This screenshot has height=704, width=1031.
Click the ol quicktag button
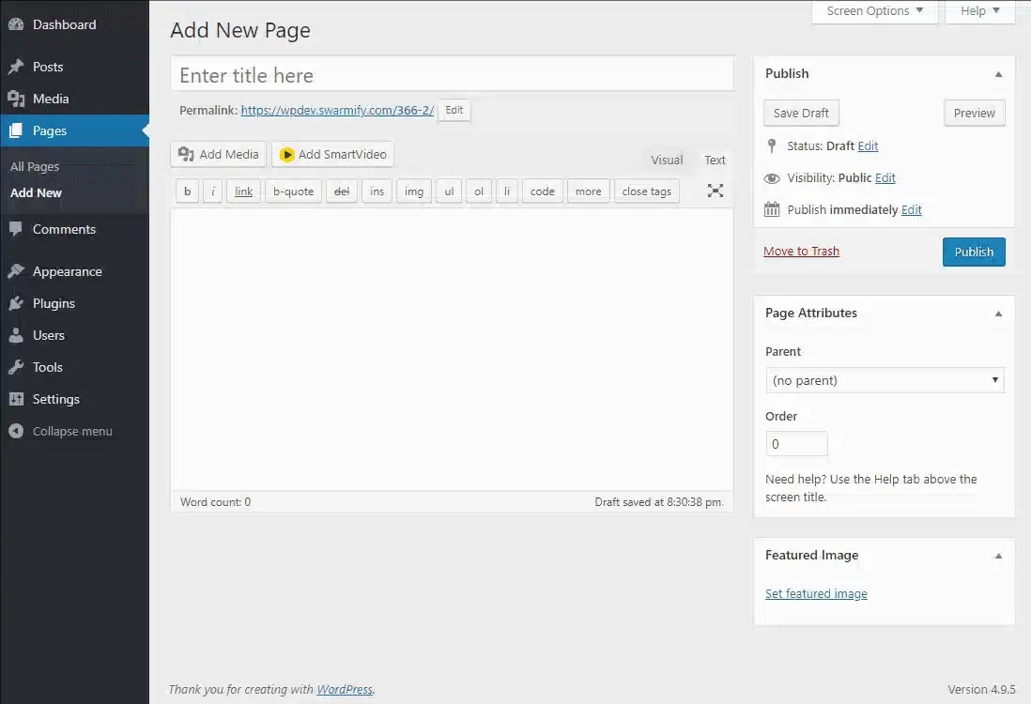479,191
